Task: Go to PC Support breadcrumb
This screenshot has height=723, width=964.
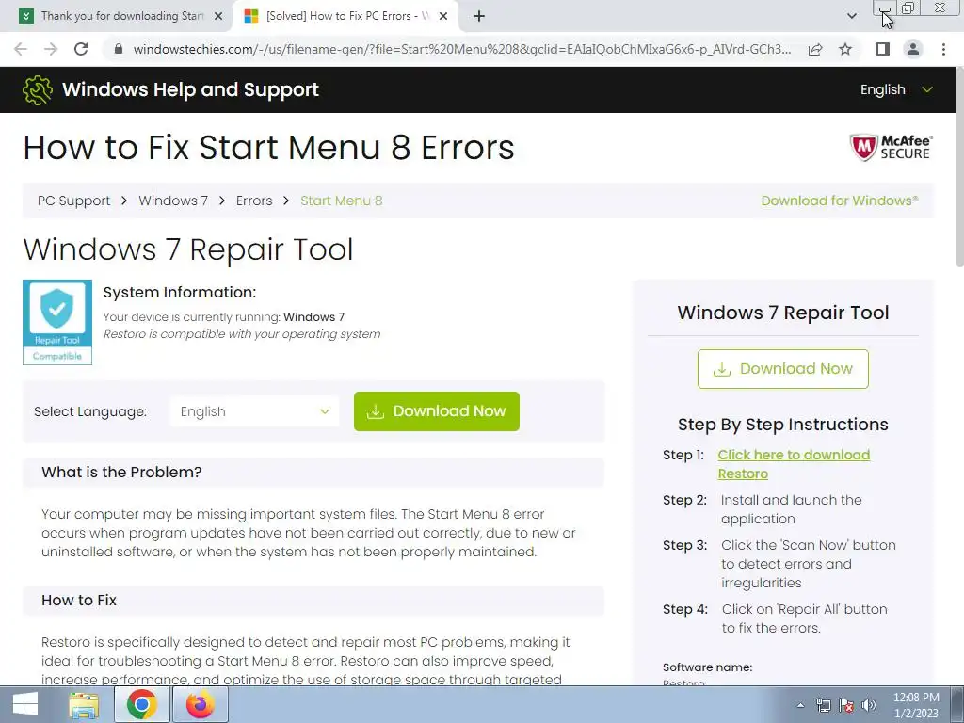Action: 73,201
